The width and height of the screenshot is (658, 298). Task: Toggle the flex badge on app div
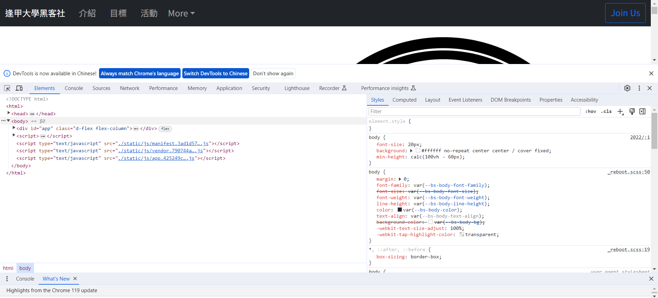click(x=165, y=129)
